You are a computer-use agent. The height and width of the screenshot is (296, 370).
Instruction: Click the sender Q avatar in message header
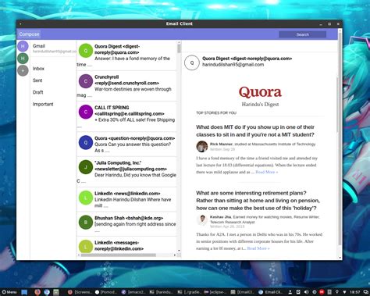(192, 62)
